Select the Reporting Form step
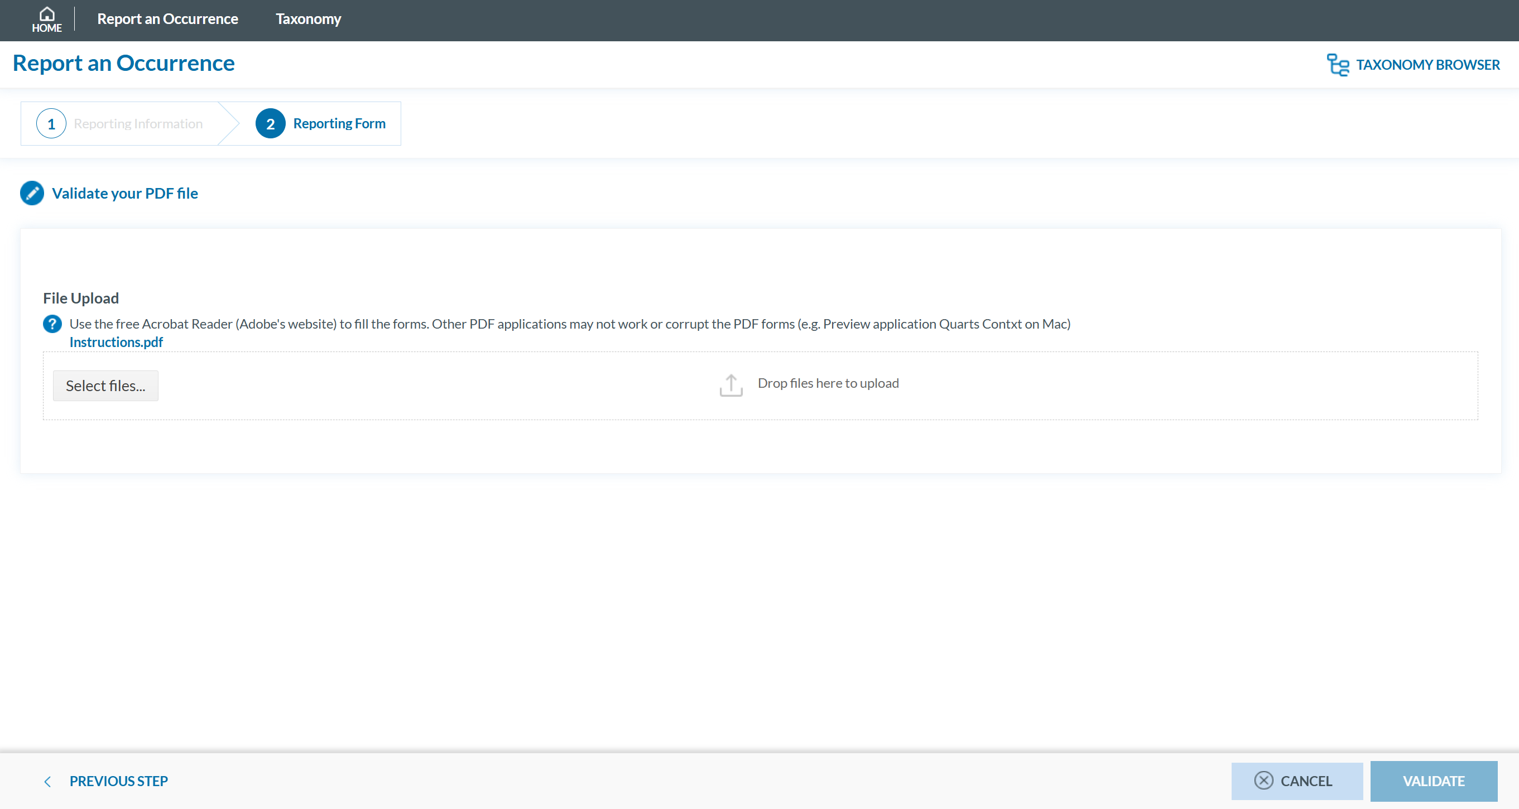1519x809 pixels. 339,124
